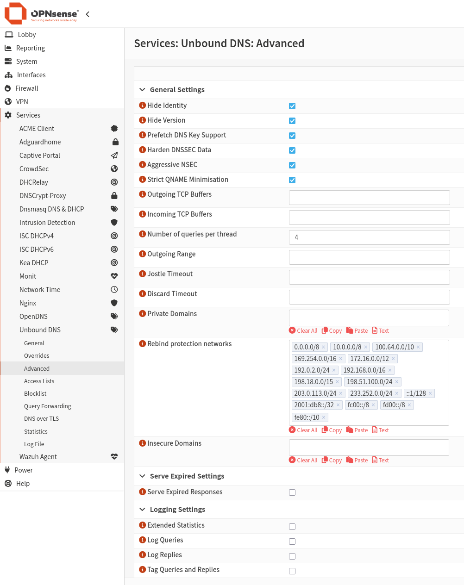Image resolution: width=464 pixels, height=585 pixels.
Task: Disable Aggressive NSEC
Action: [x=292, y=165]
